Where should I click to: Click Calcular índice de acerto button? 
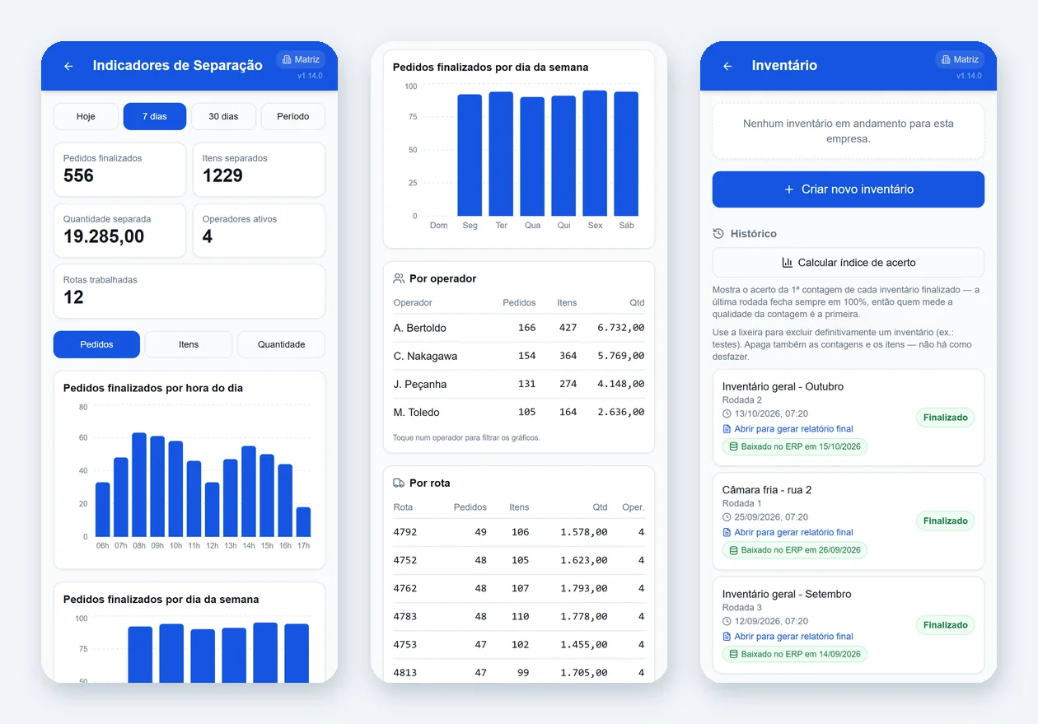[849, 263]
